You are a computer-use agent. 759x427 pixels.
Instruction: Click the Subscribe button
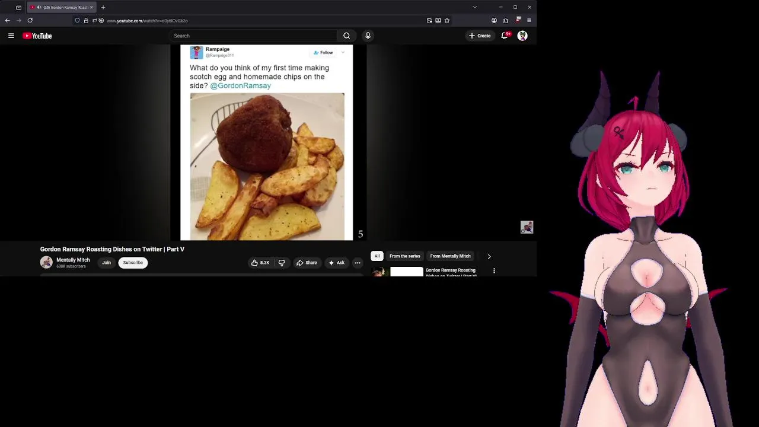[x=133, y=263]
